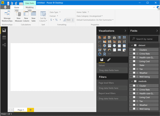
Task: Choose the Clustered bar chart visual
Action: pyautogui.click(x=109, y=37)
